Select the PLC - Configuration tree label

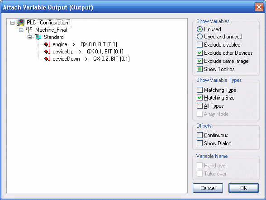coord(48,23)
